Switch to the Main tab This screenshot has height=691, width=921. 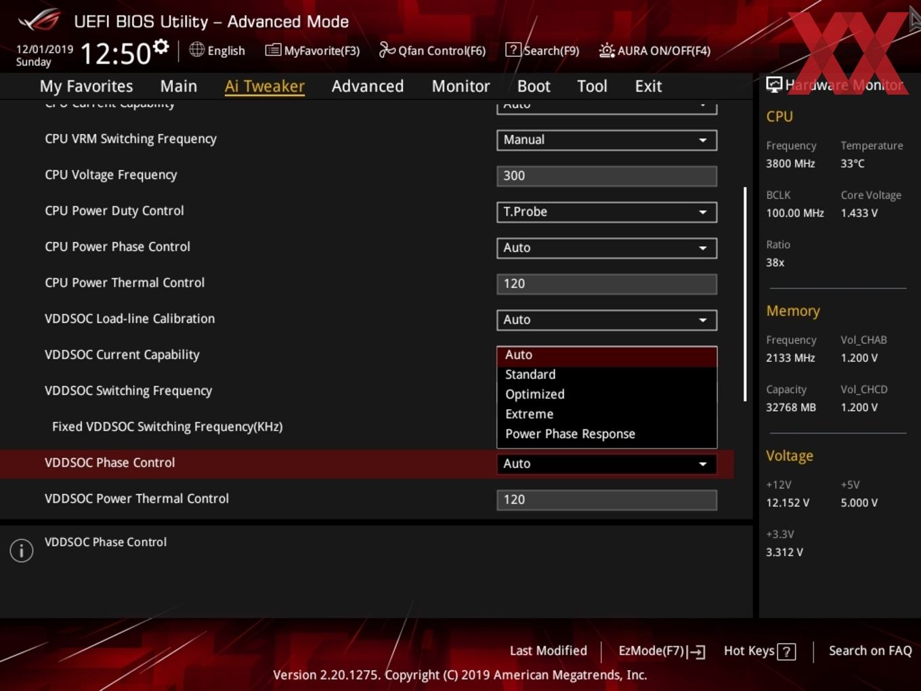pos(179,86)
